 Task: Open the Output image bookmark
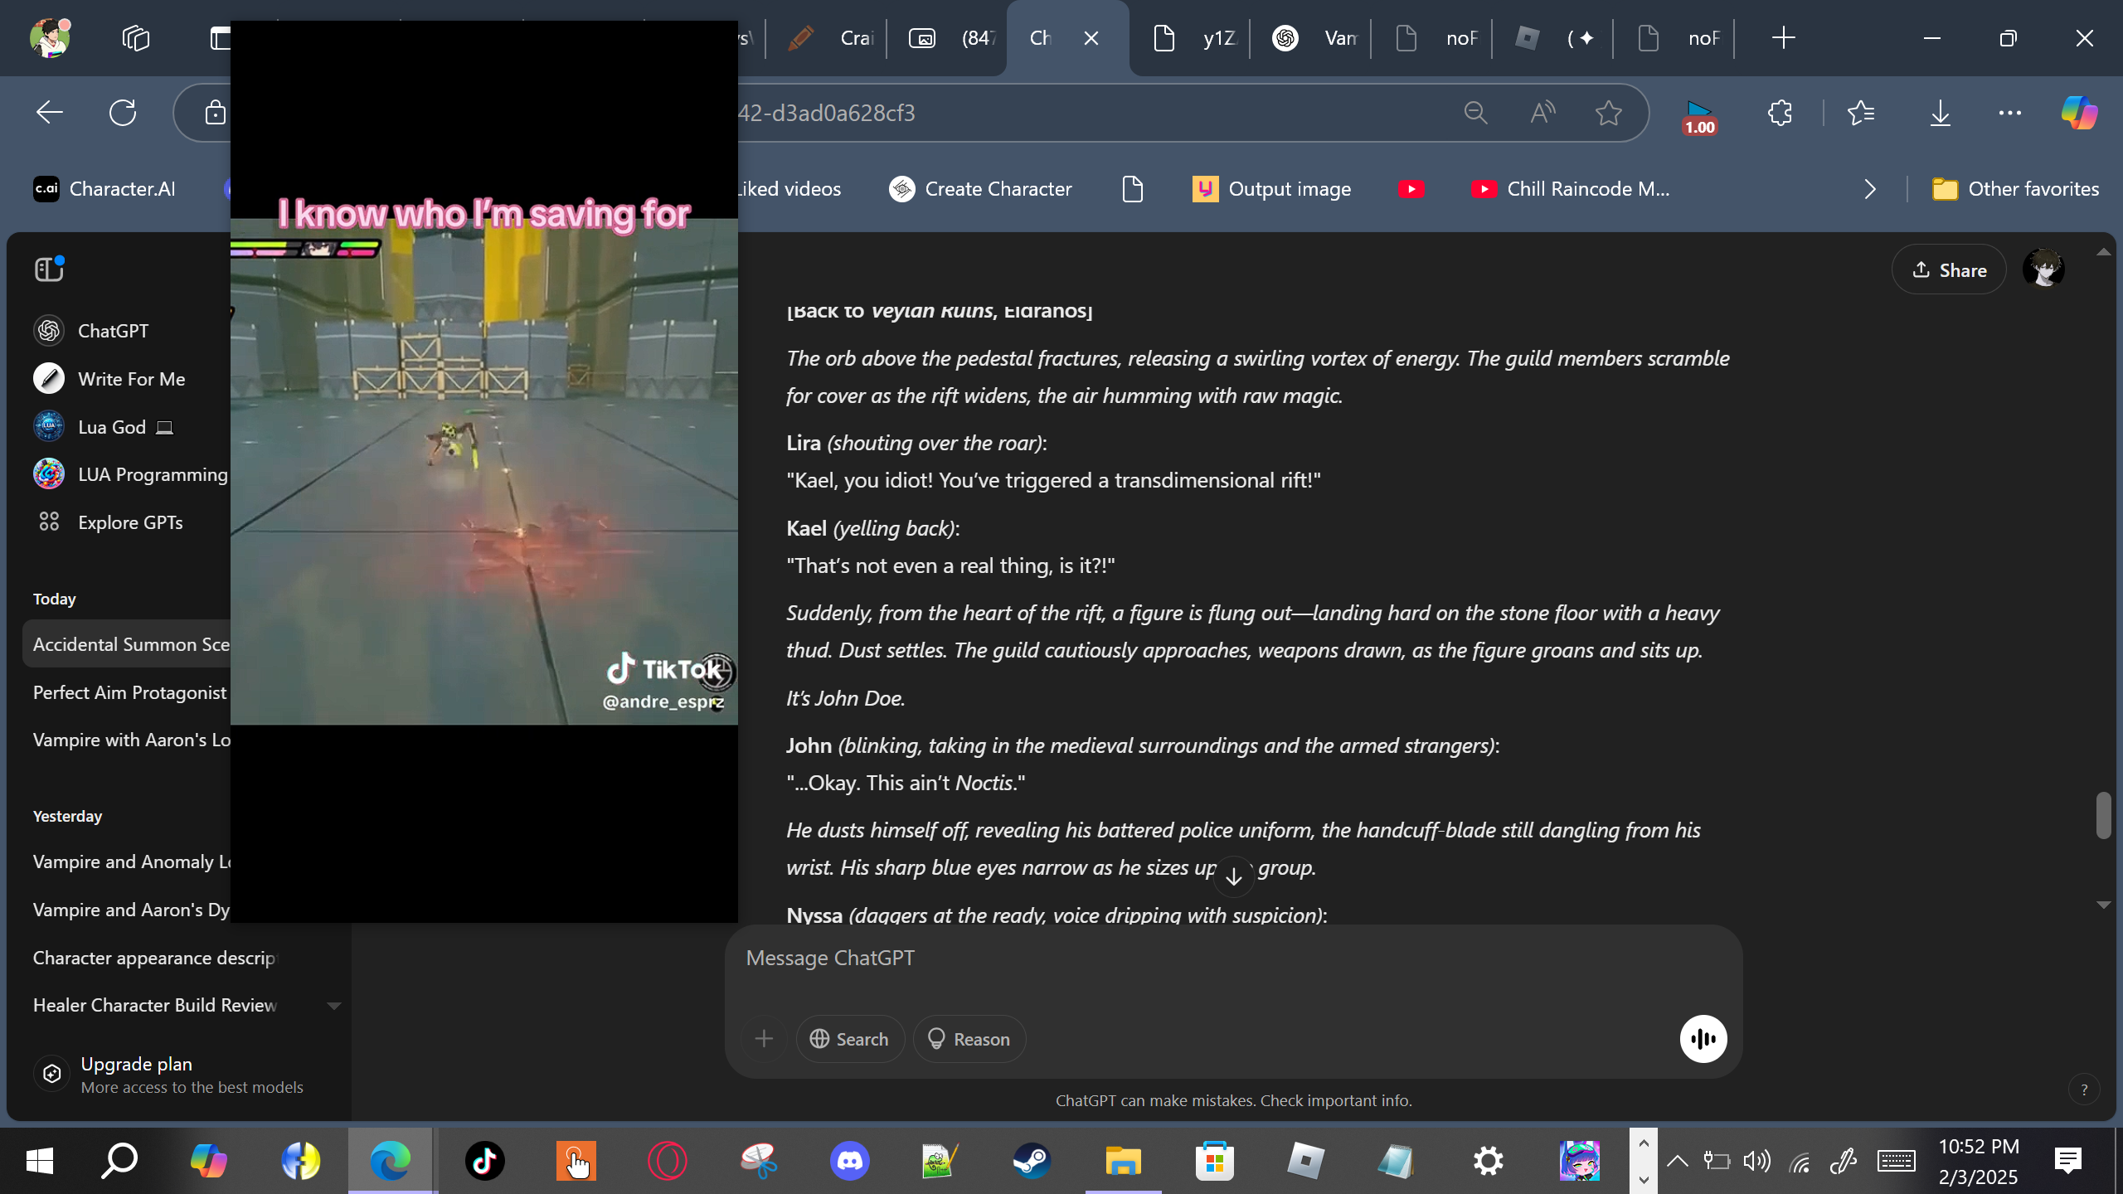1271,189
